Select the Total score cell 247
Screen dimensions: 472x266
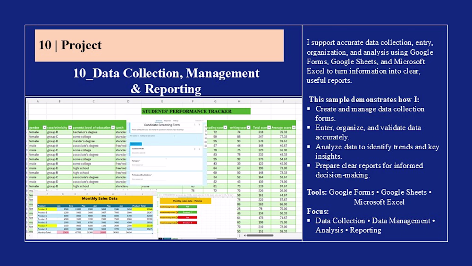pos(261,137)
